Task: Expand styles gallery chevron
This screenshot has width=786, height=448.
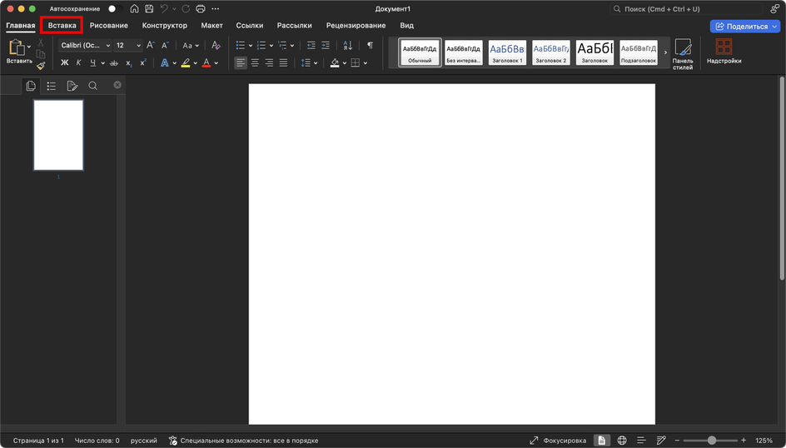Action: 666,52
